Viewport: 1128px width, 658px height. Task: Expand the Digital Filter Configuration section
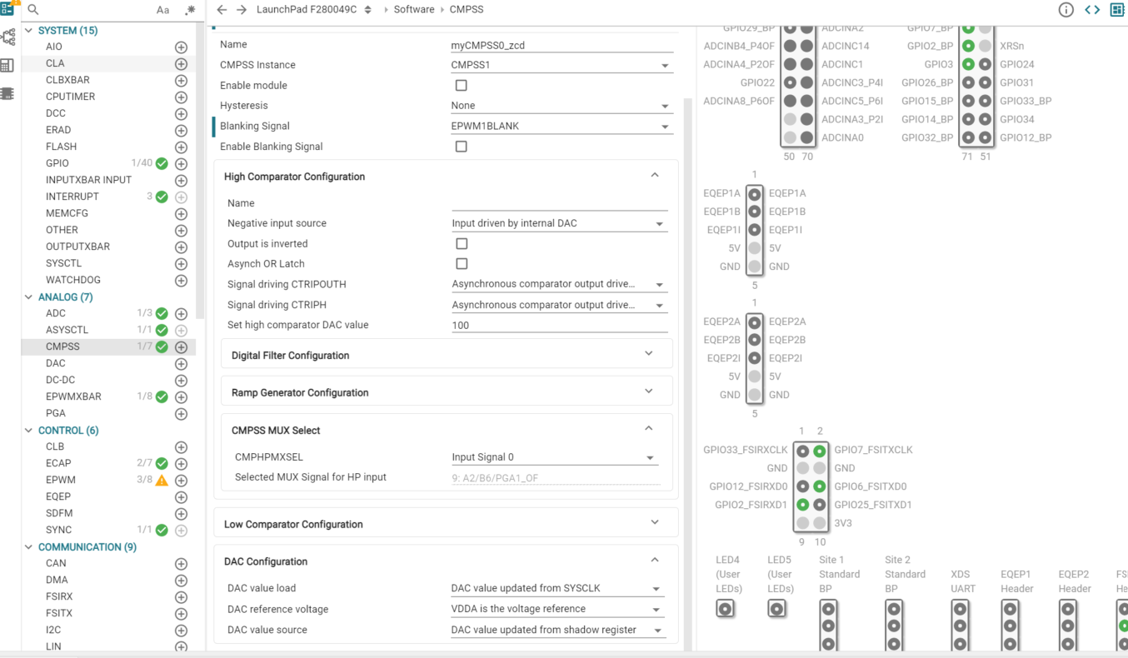[x=446, y=356]
